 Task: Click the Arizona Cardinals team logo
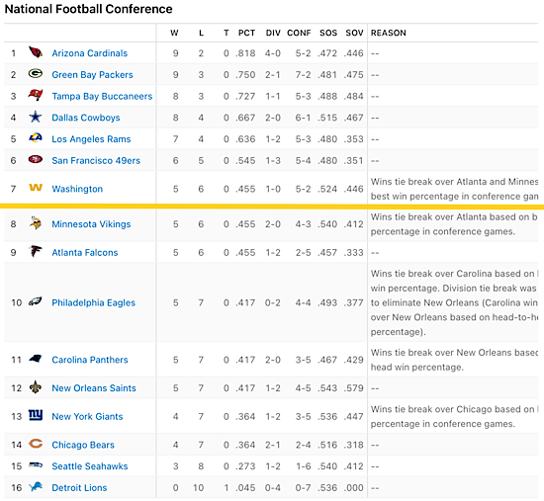click(x=36, y=52)
